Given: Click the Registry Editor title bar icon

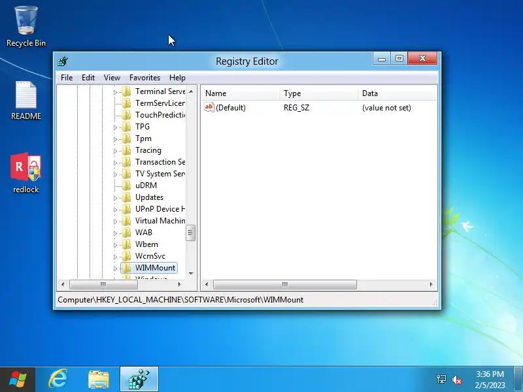Looking at the screenshot, I should point(63,61).
